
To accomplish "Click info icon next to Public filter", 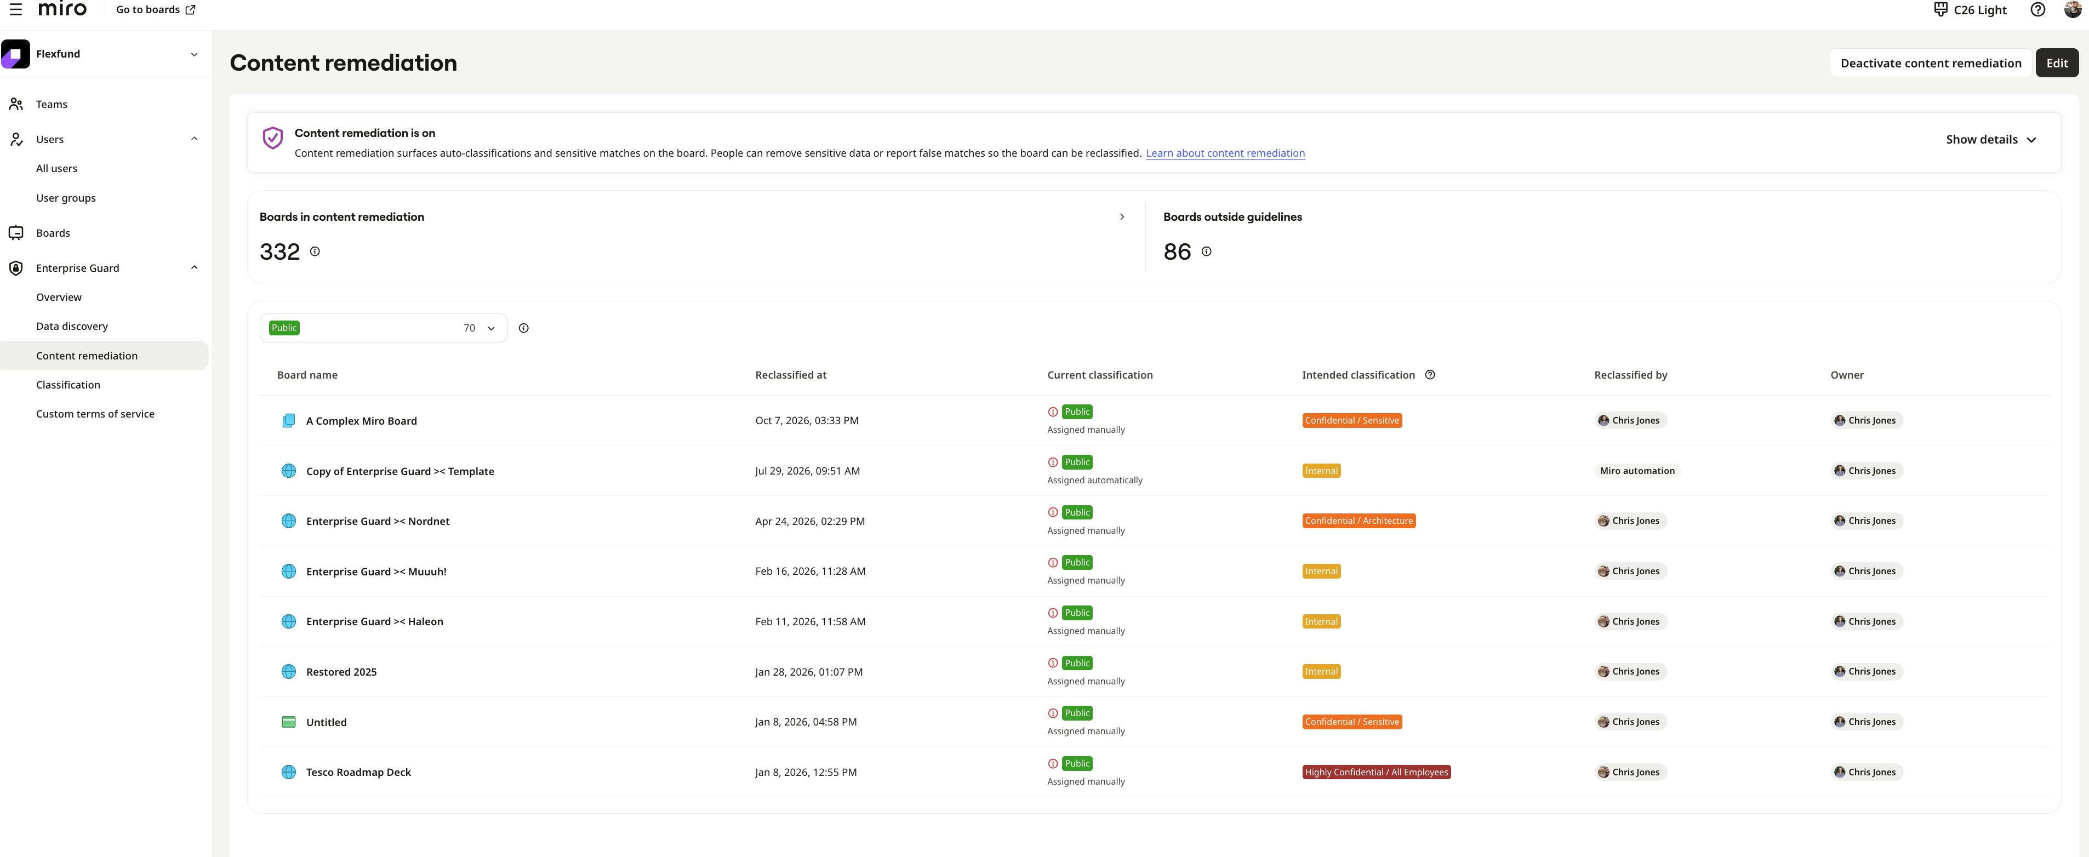I will (x=524, y=328).
